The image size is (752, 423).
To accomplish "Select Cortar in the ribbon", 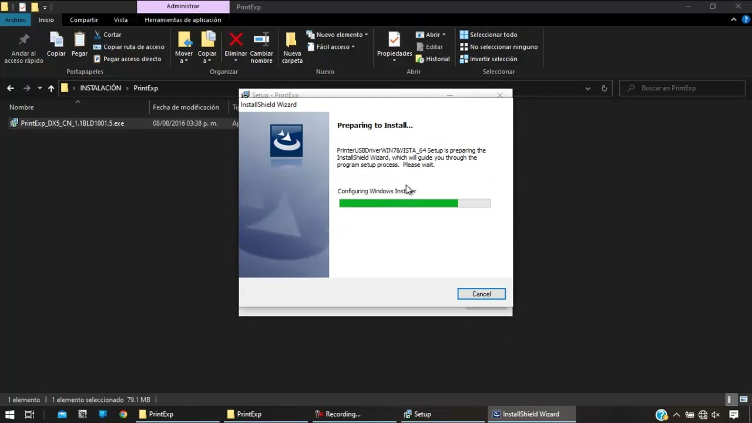I will [x=108, y=35].
